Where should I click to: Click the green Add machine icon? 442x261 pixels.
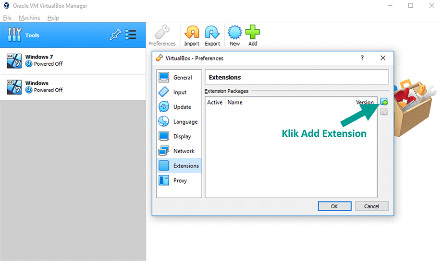pos(253,36)
